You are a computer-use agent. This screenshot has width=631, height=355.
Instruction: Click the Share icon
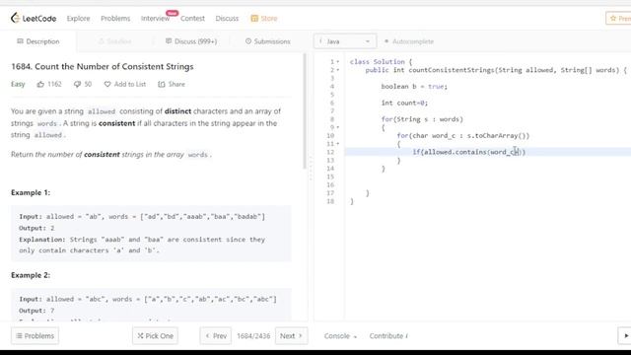pyautogui.click(x=162, y=84)
